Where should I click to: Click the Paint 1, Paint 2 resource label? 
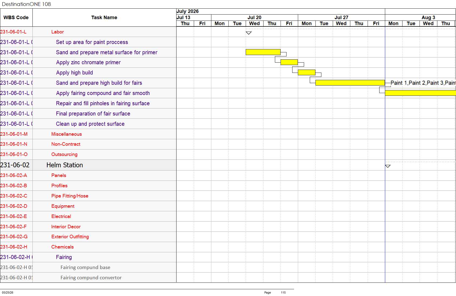pos(423,83)
